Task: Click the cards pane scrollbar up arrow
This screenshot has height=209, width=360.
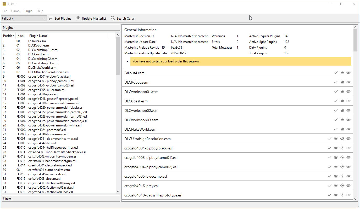Action: (x=355, y=27)
